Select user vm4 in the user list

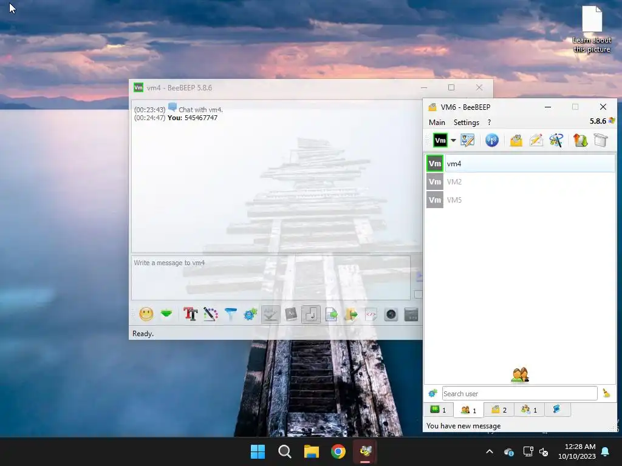tap(521, 164)
